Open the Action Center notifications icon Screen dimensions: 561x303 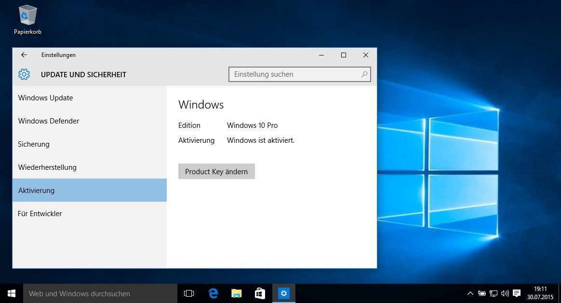[517, 293]
